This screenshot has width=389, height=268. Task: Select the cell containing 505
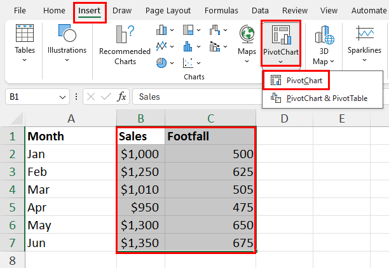pyautogui.click(x=210, y=189)
